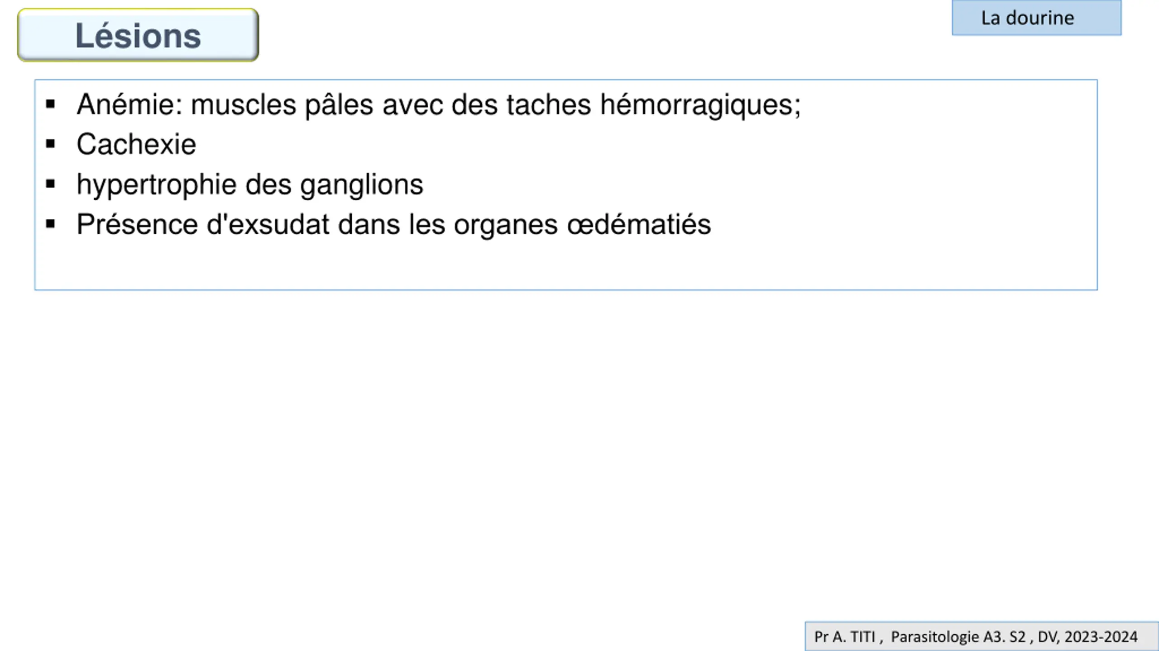Select the word Cachexie
Viewport: 1159px width, 651px height.
136,144
